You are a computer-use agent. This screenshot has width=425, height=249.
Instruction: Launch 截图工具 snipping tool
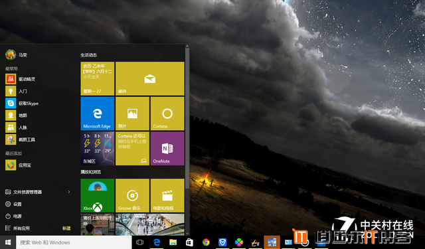coord(11,139)
